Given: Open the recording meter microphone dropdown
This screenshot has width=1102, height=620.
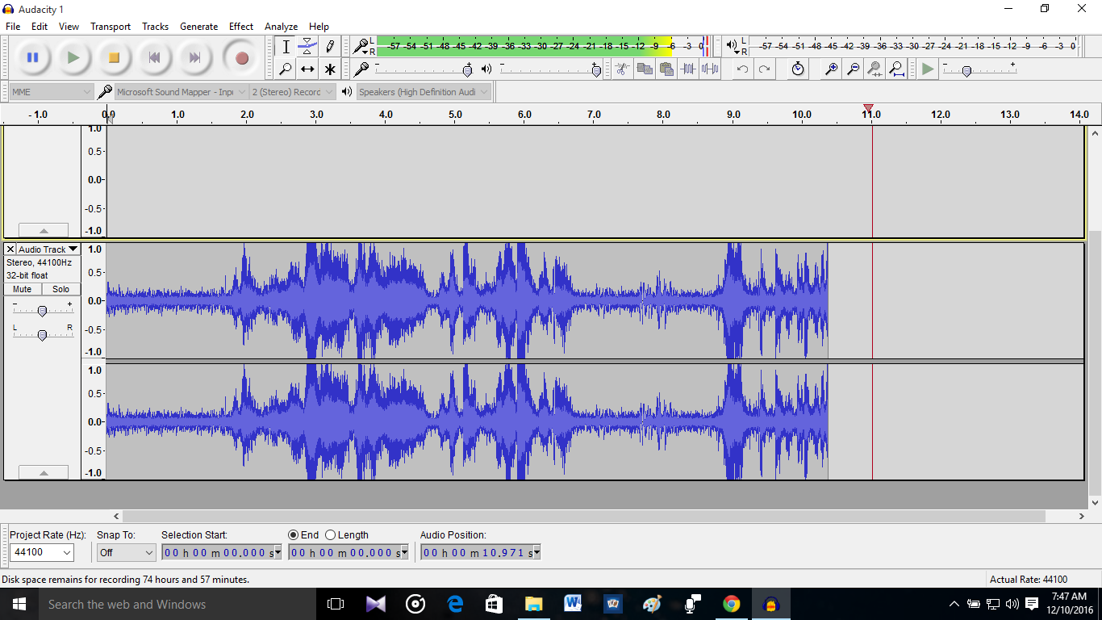Looking at the screenshot, I should pos(363,46).
